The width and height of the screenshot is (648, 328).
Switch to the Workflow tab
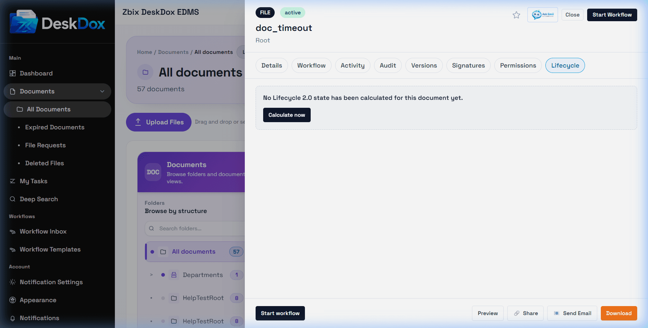[311, 65]
